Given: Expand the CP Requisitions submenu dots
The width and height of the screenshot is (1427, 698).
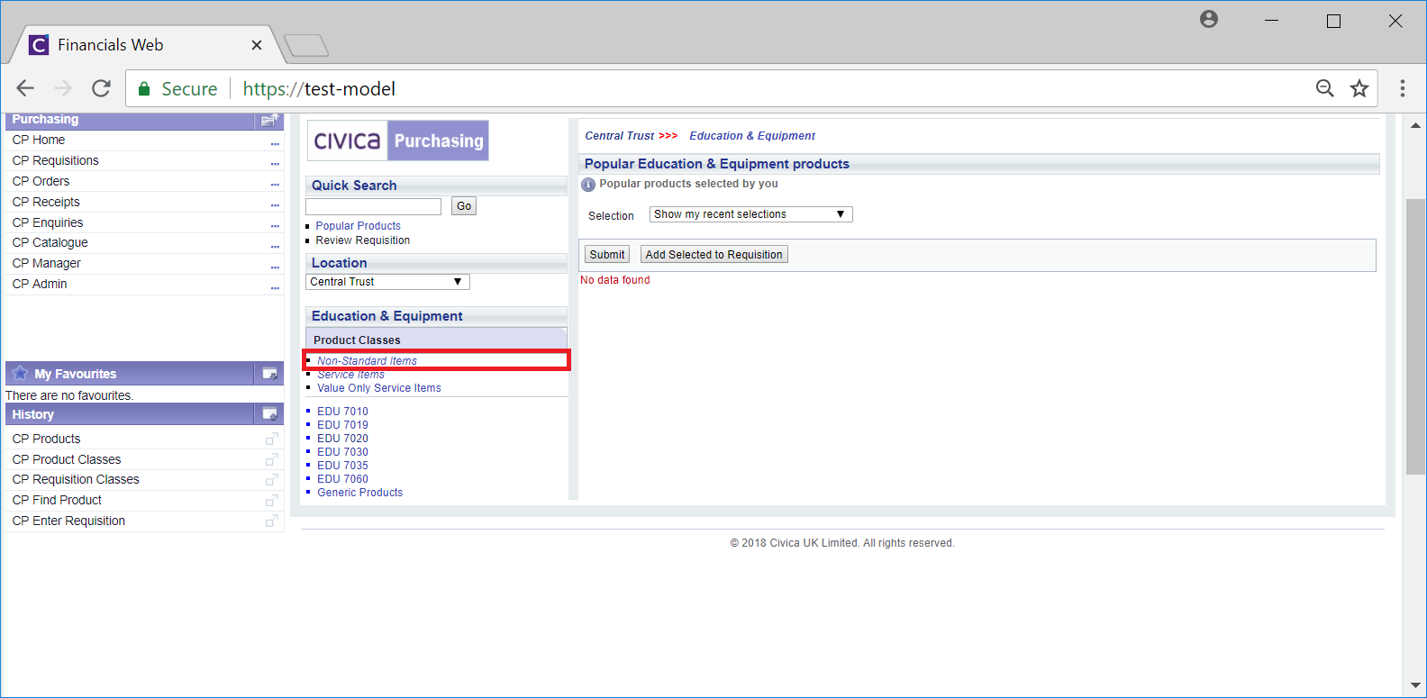Looking at the screenshot, I should 275,164.
